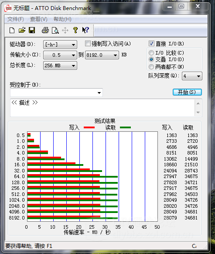This screenshot has width=215, height=254.
Task: Open the 8192.0 transfer size end dropdown
Action: click(102, 55)
